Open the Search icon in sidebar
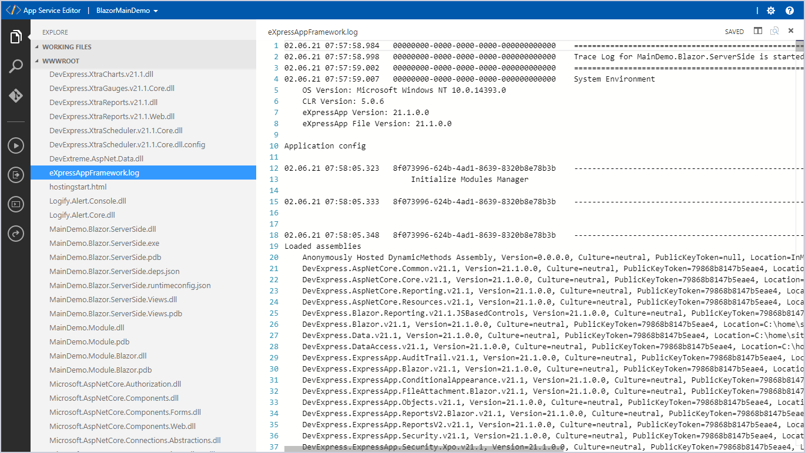This screenshot has height=453, width=805. [x=16, y=66]
